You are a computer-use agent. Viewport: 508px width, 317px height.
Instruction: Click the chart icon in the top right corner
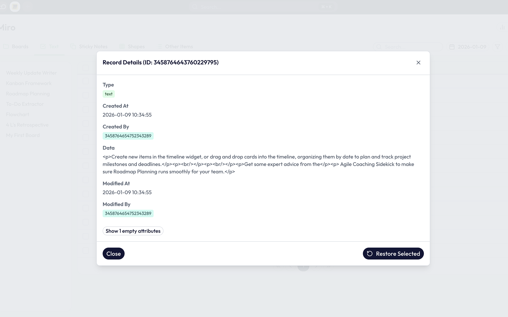(x=502, y=28)
